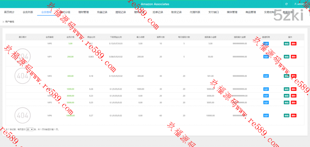Select the 代理列表 tab
This screenshot has width=310, height=147.
(x=195, y=12)
